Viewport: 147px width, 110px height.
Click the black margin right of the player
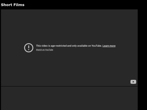142,56
